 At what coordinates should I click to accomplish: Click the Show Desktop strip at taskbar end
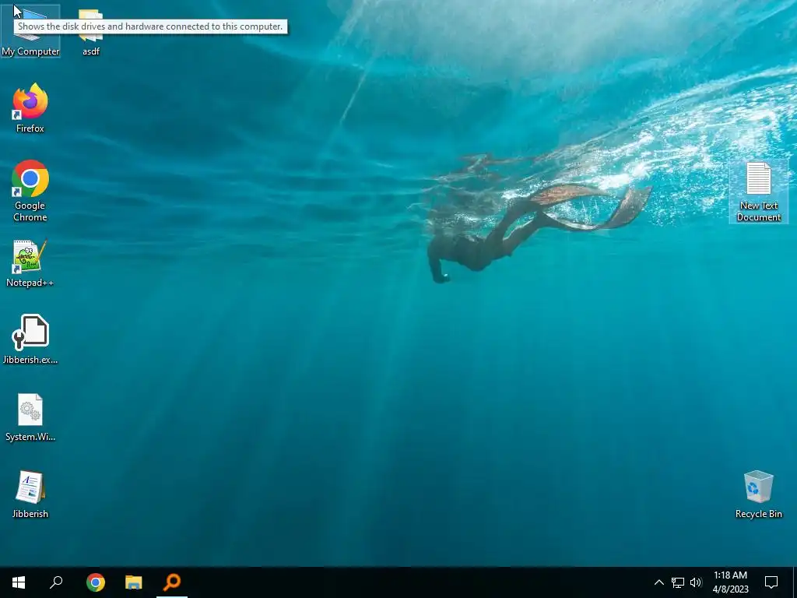click(795, 582)
